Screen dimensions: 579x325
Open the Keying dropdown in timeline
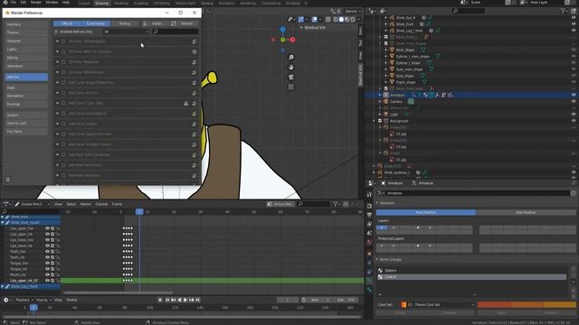pyautogui.click(x=44, y=300)
